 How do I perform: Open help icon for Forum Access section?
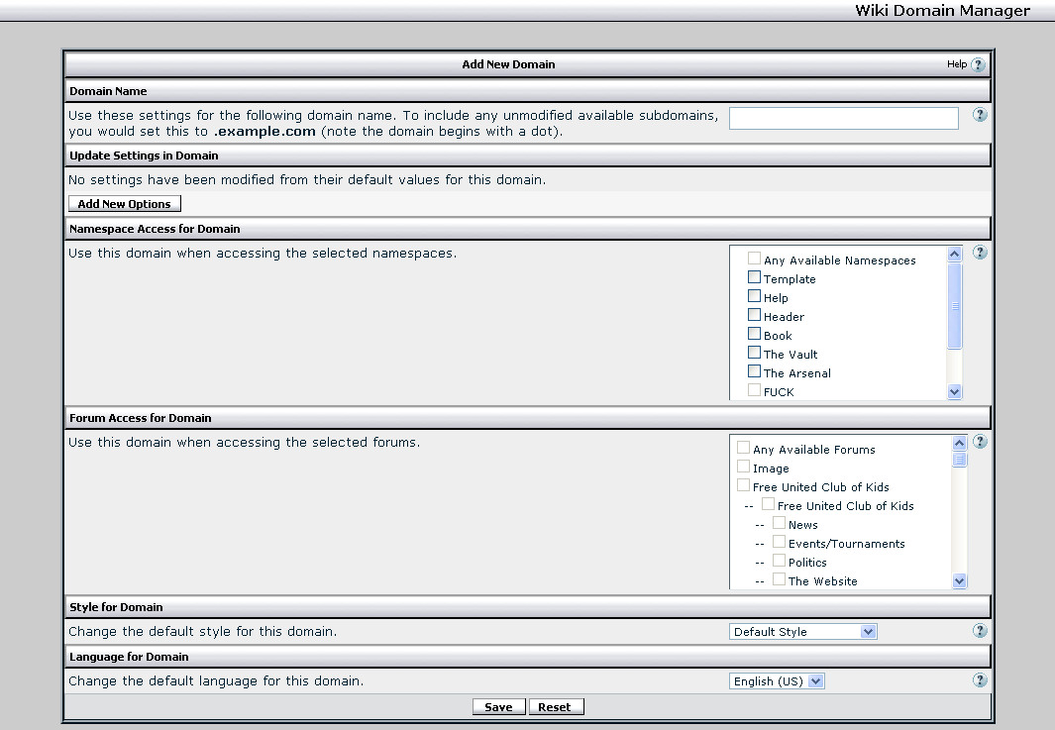(980, 442)
